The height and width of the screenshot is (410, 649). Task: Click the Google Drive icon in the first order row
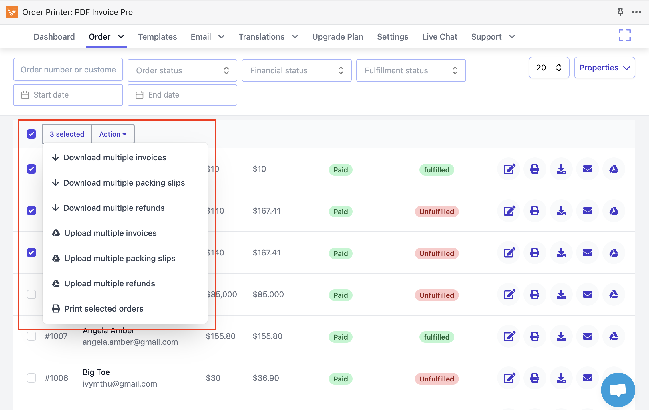(x=614, y=169)
